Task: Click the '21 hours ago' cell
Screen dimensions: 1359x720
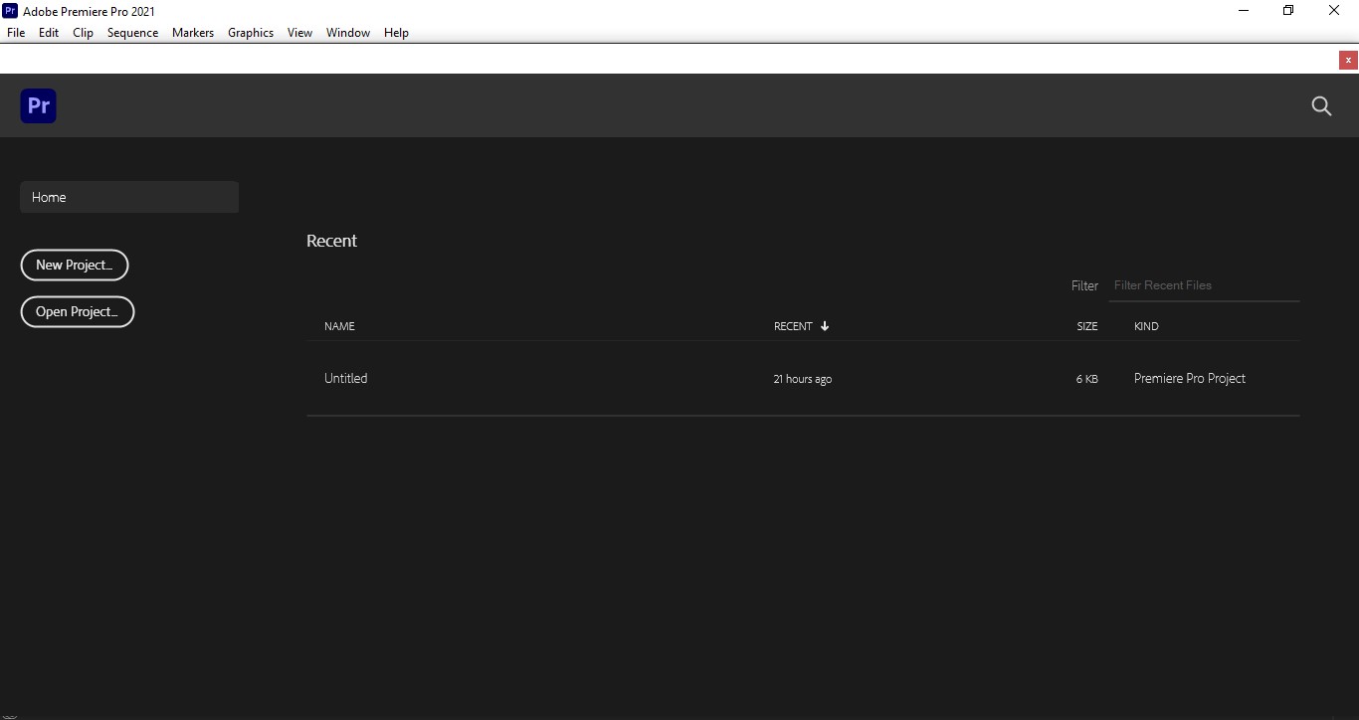Action: [803, 379]
